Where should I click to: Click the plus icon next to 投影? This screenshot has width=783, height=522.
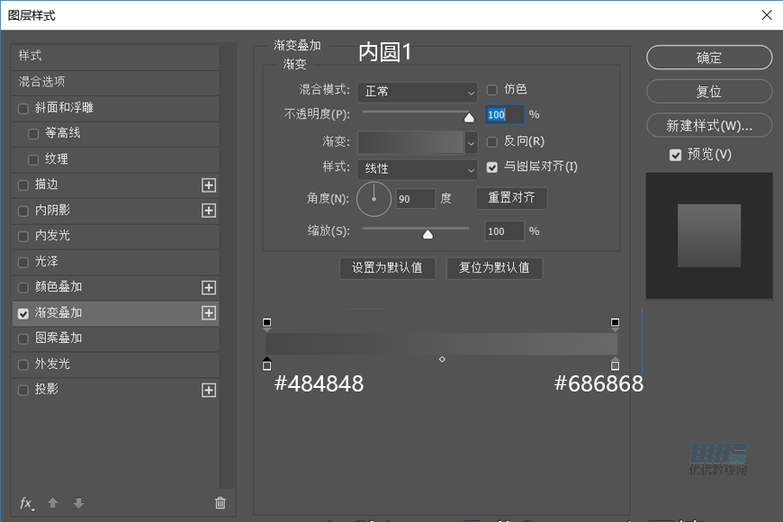pyautogui.click(x=209, y=391)
